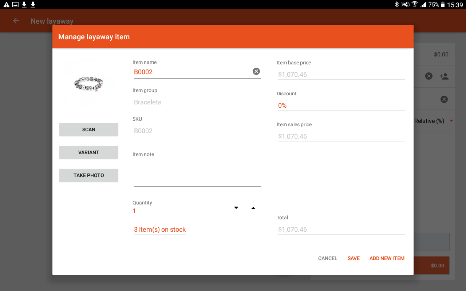This screenshot has height=291, width=466.
Task: Open the 3 item(s) on stock link
Action: point(160,230)
